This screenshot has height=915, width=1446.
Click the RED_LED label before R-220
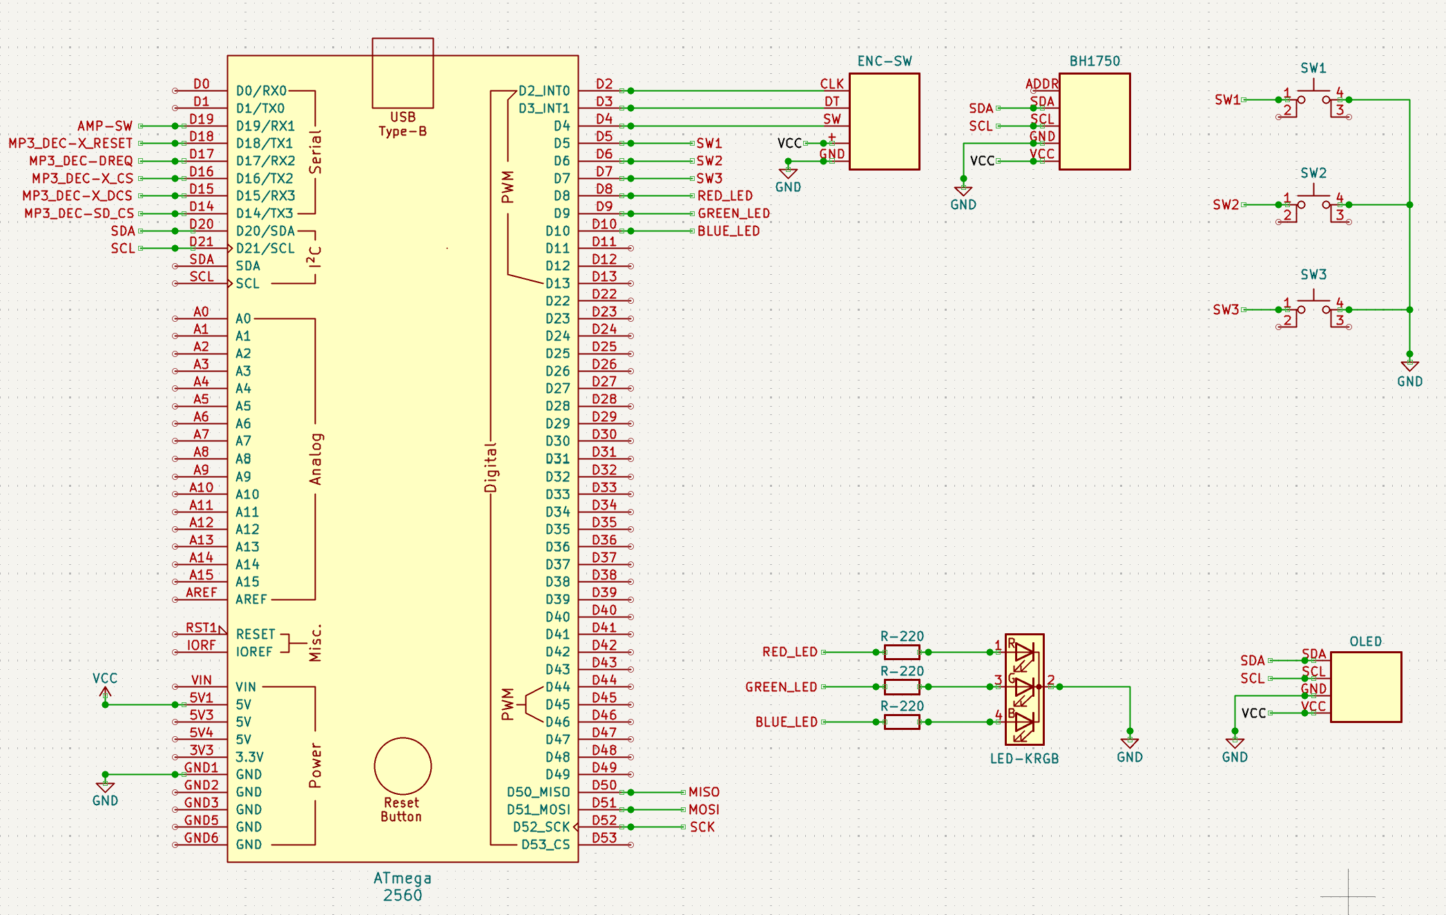790,652
